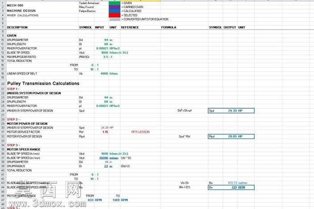Image resolution: width=314 pixels, height=209 pixels.
Task: Select bold (MIXER) SYSTEM POWER OF DESIGN heading row 22
Action: click(34, 93)
